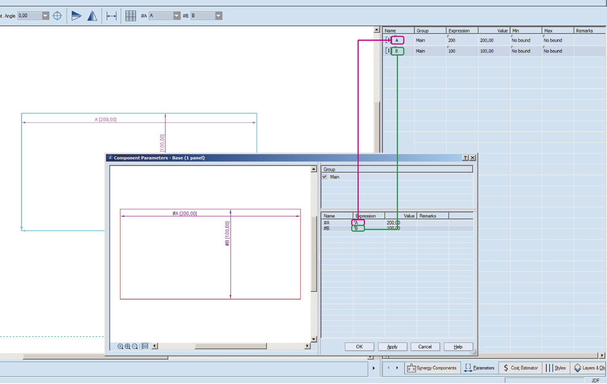
Task: Click the main canvas scroll-up arrow
Action: pos(377,30)
